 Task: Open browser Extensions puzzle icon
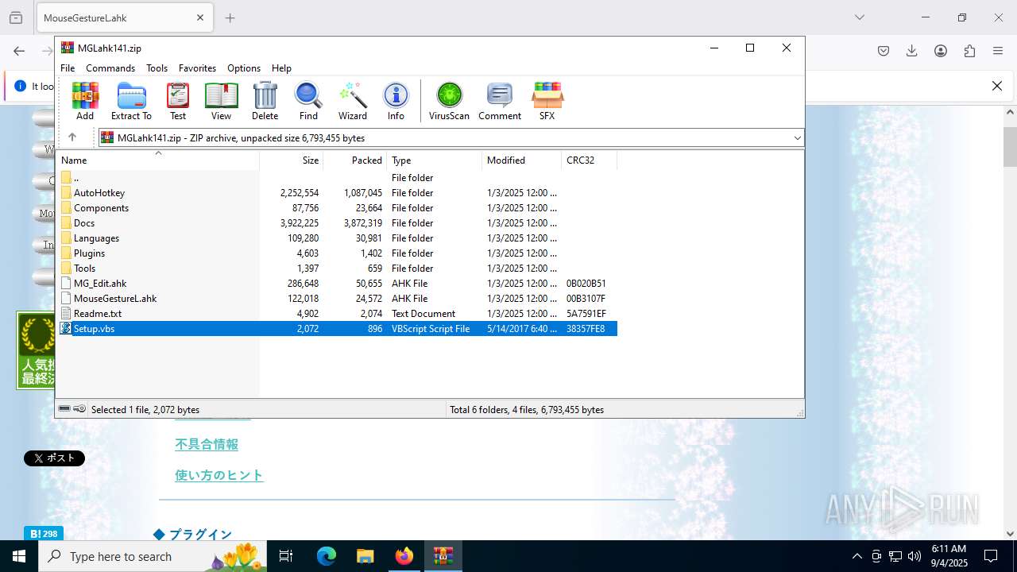click(969, 51)
